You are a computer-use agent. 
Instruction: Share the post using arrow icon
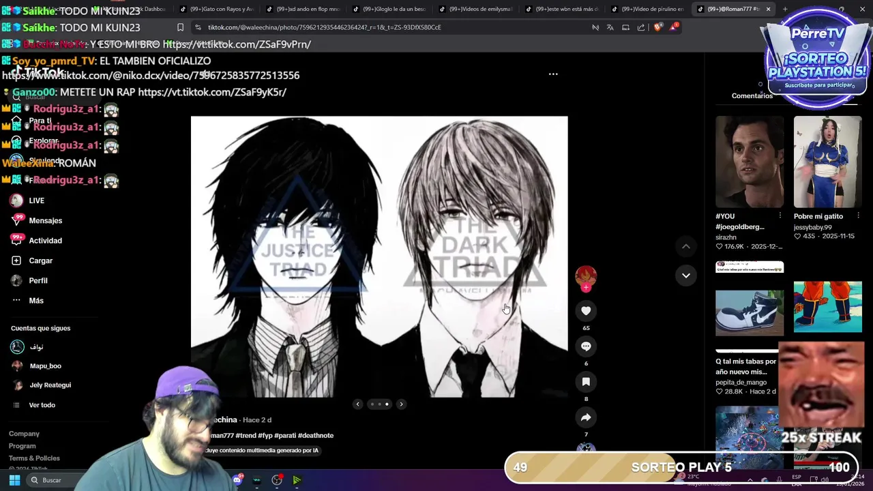[586, 417]
